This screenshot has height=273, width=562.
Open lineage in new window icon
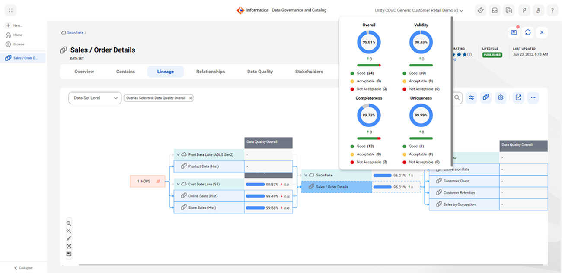click(518, 98)
